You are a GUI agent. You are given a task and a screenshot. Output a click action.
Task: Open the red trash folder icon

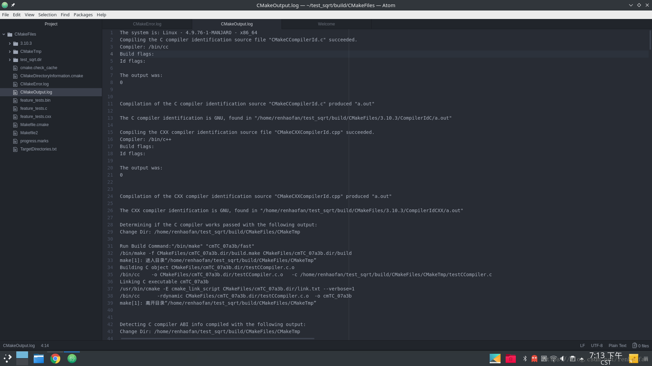click(x=510, y=359)
